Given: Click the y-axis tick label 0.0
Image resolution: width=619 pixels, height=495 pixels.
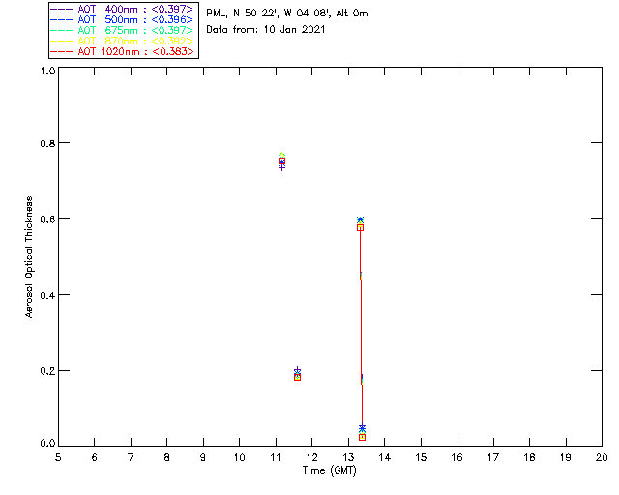Looking at the screenshot, I should click(47, 443).
